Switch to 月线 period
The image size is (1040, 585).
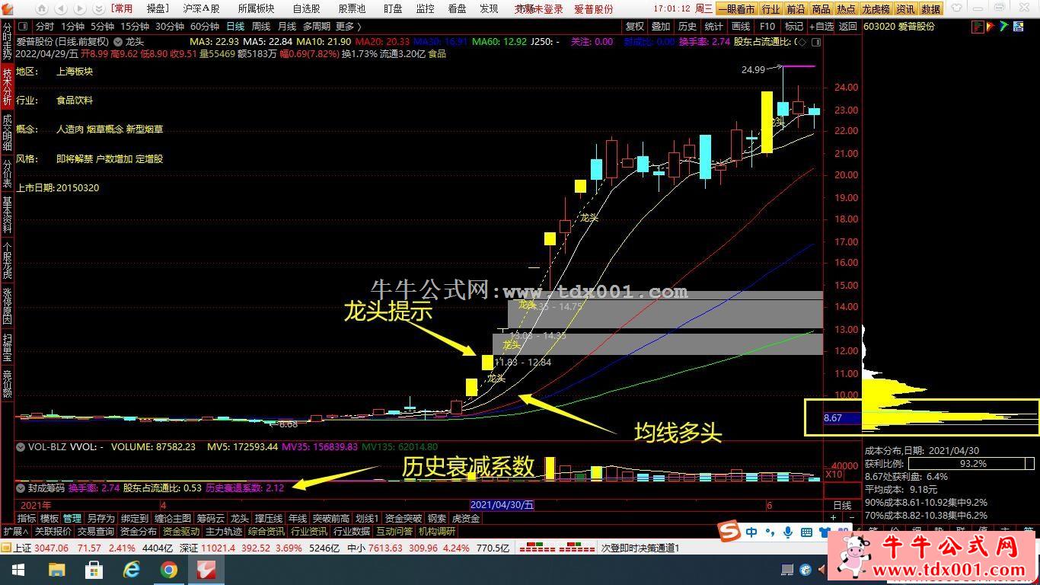point(287,27)
